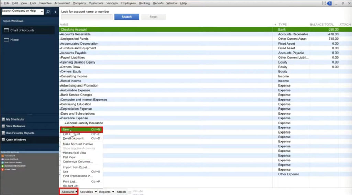Open the reminders alarm clock icon
Image resolution: width=352 pixels, height=195 pixels.
tap(324, 3)
